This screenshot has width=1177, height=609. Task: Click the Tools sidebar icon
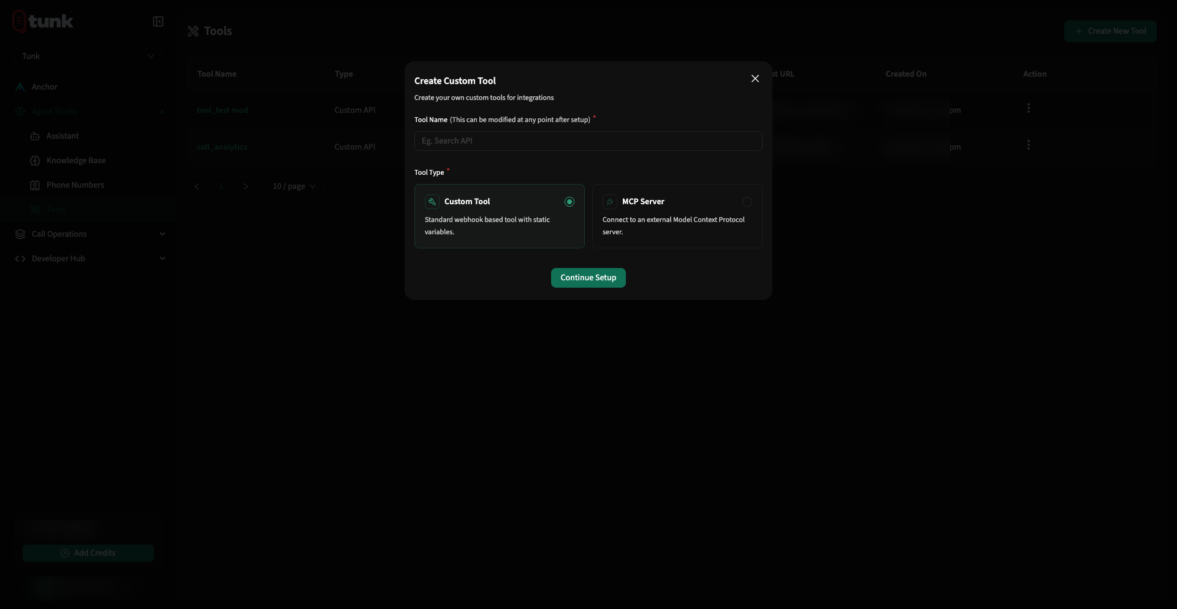[35, 210]
